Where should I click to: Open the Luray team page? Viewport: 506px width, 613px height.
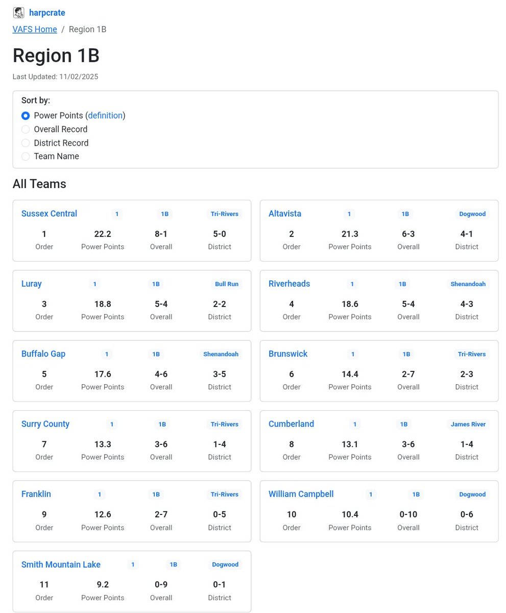coord(32,284)
